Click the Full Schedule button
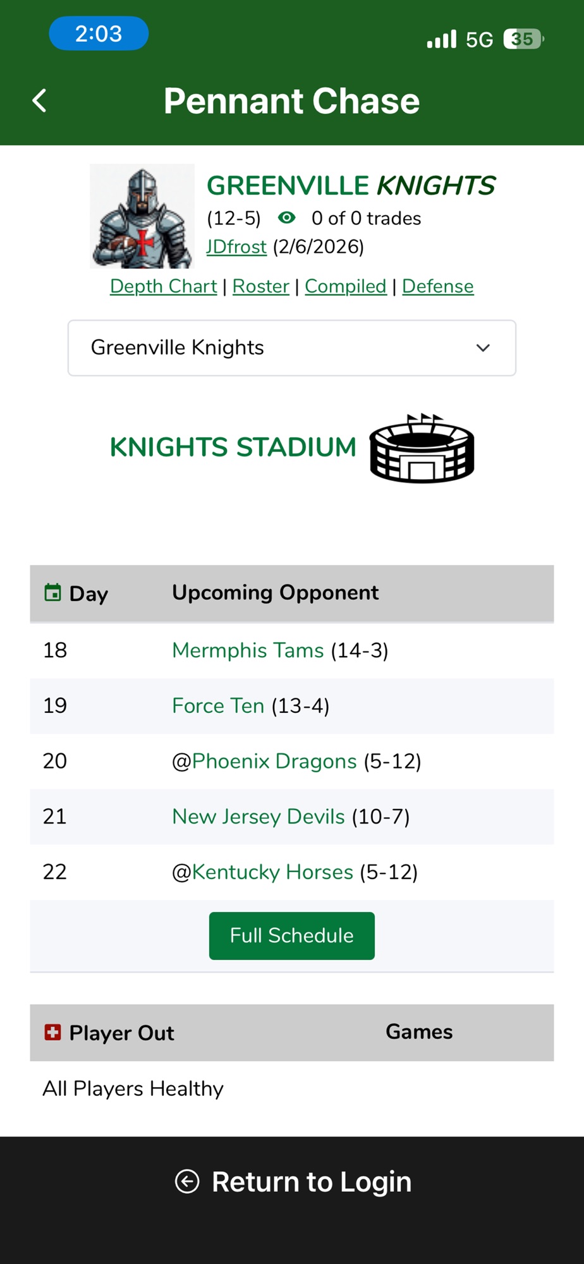584x1264 pixels. (292, 936)
